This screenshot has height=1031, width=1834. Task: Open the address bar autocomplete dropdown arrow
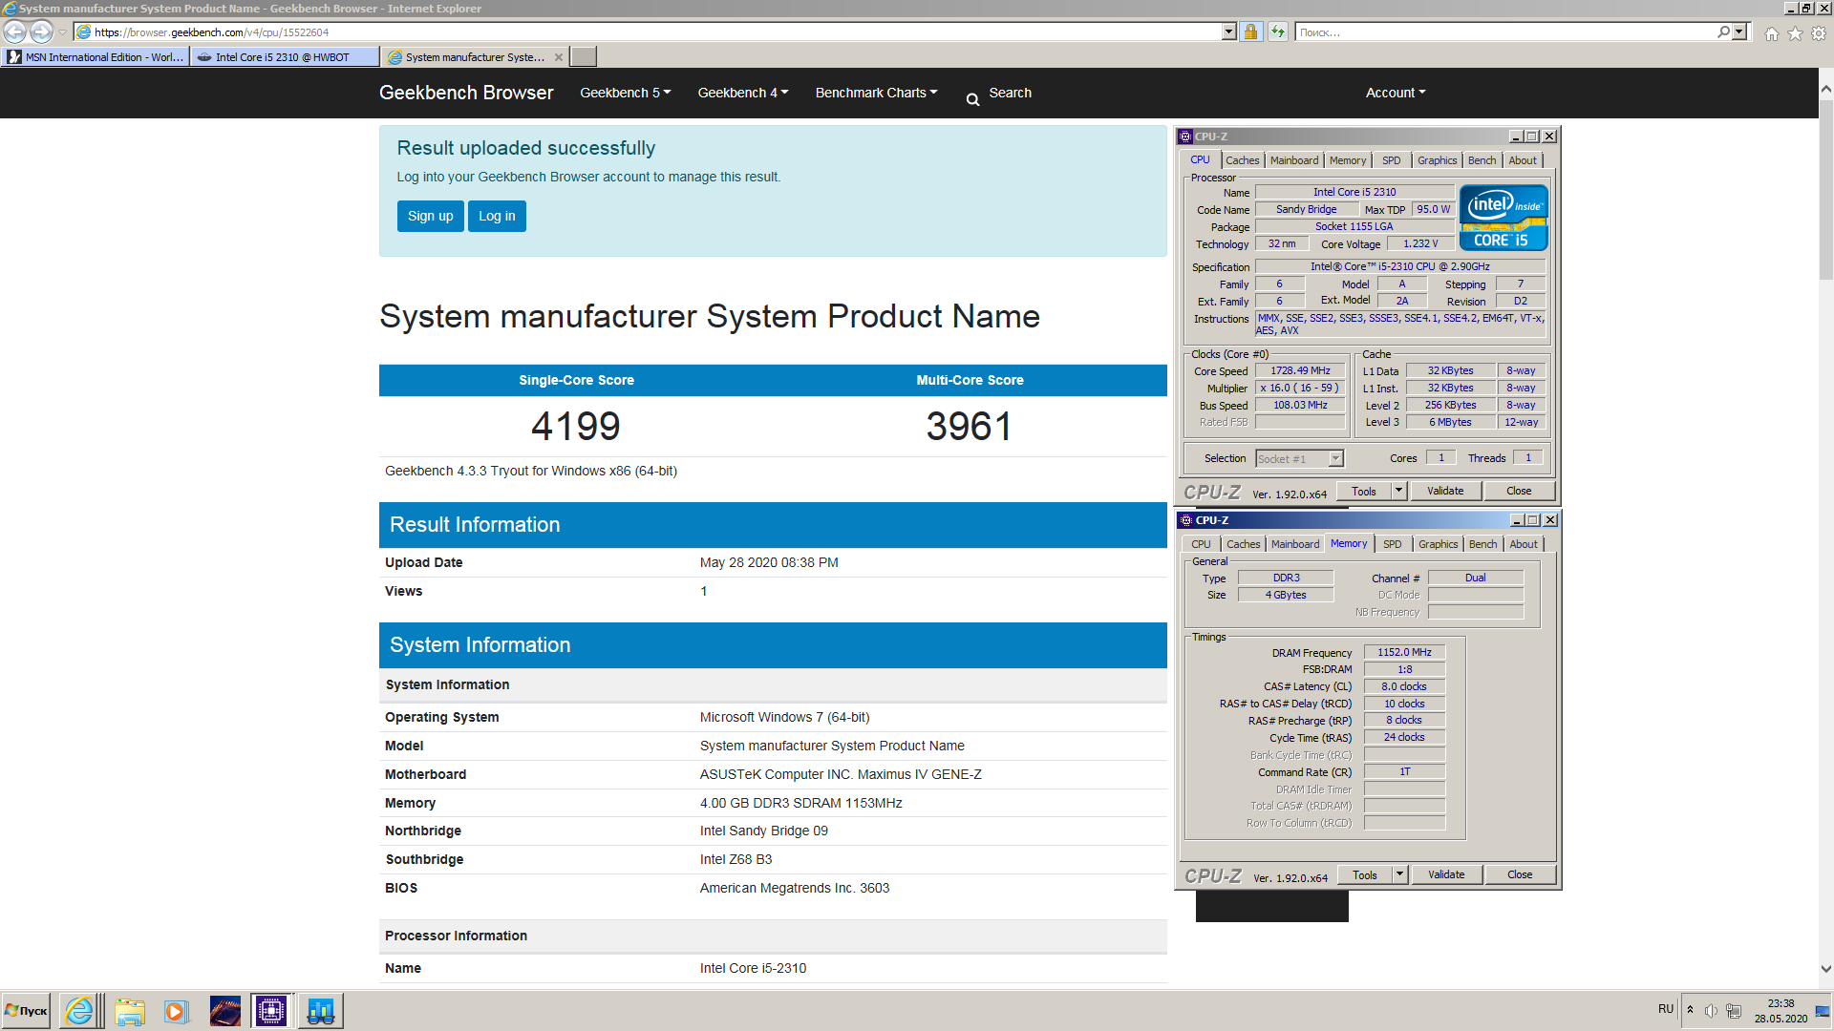[x=1228, y=32]
